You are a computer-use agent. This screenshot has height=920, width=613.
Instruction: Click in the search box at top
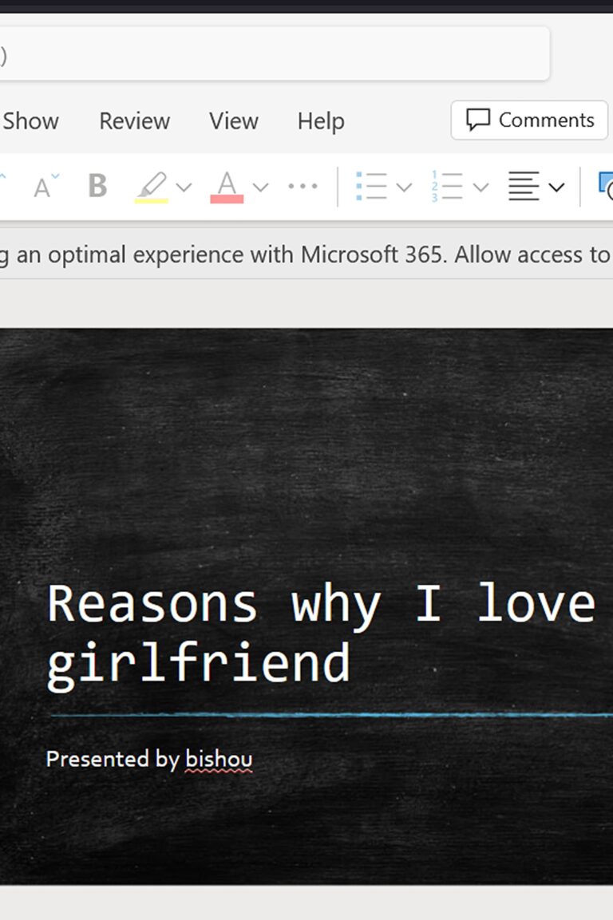[x=271, y=54]
